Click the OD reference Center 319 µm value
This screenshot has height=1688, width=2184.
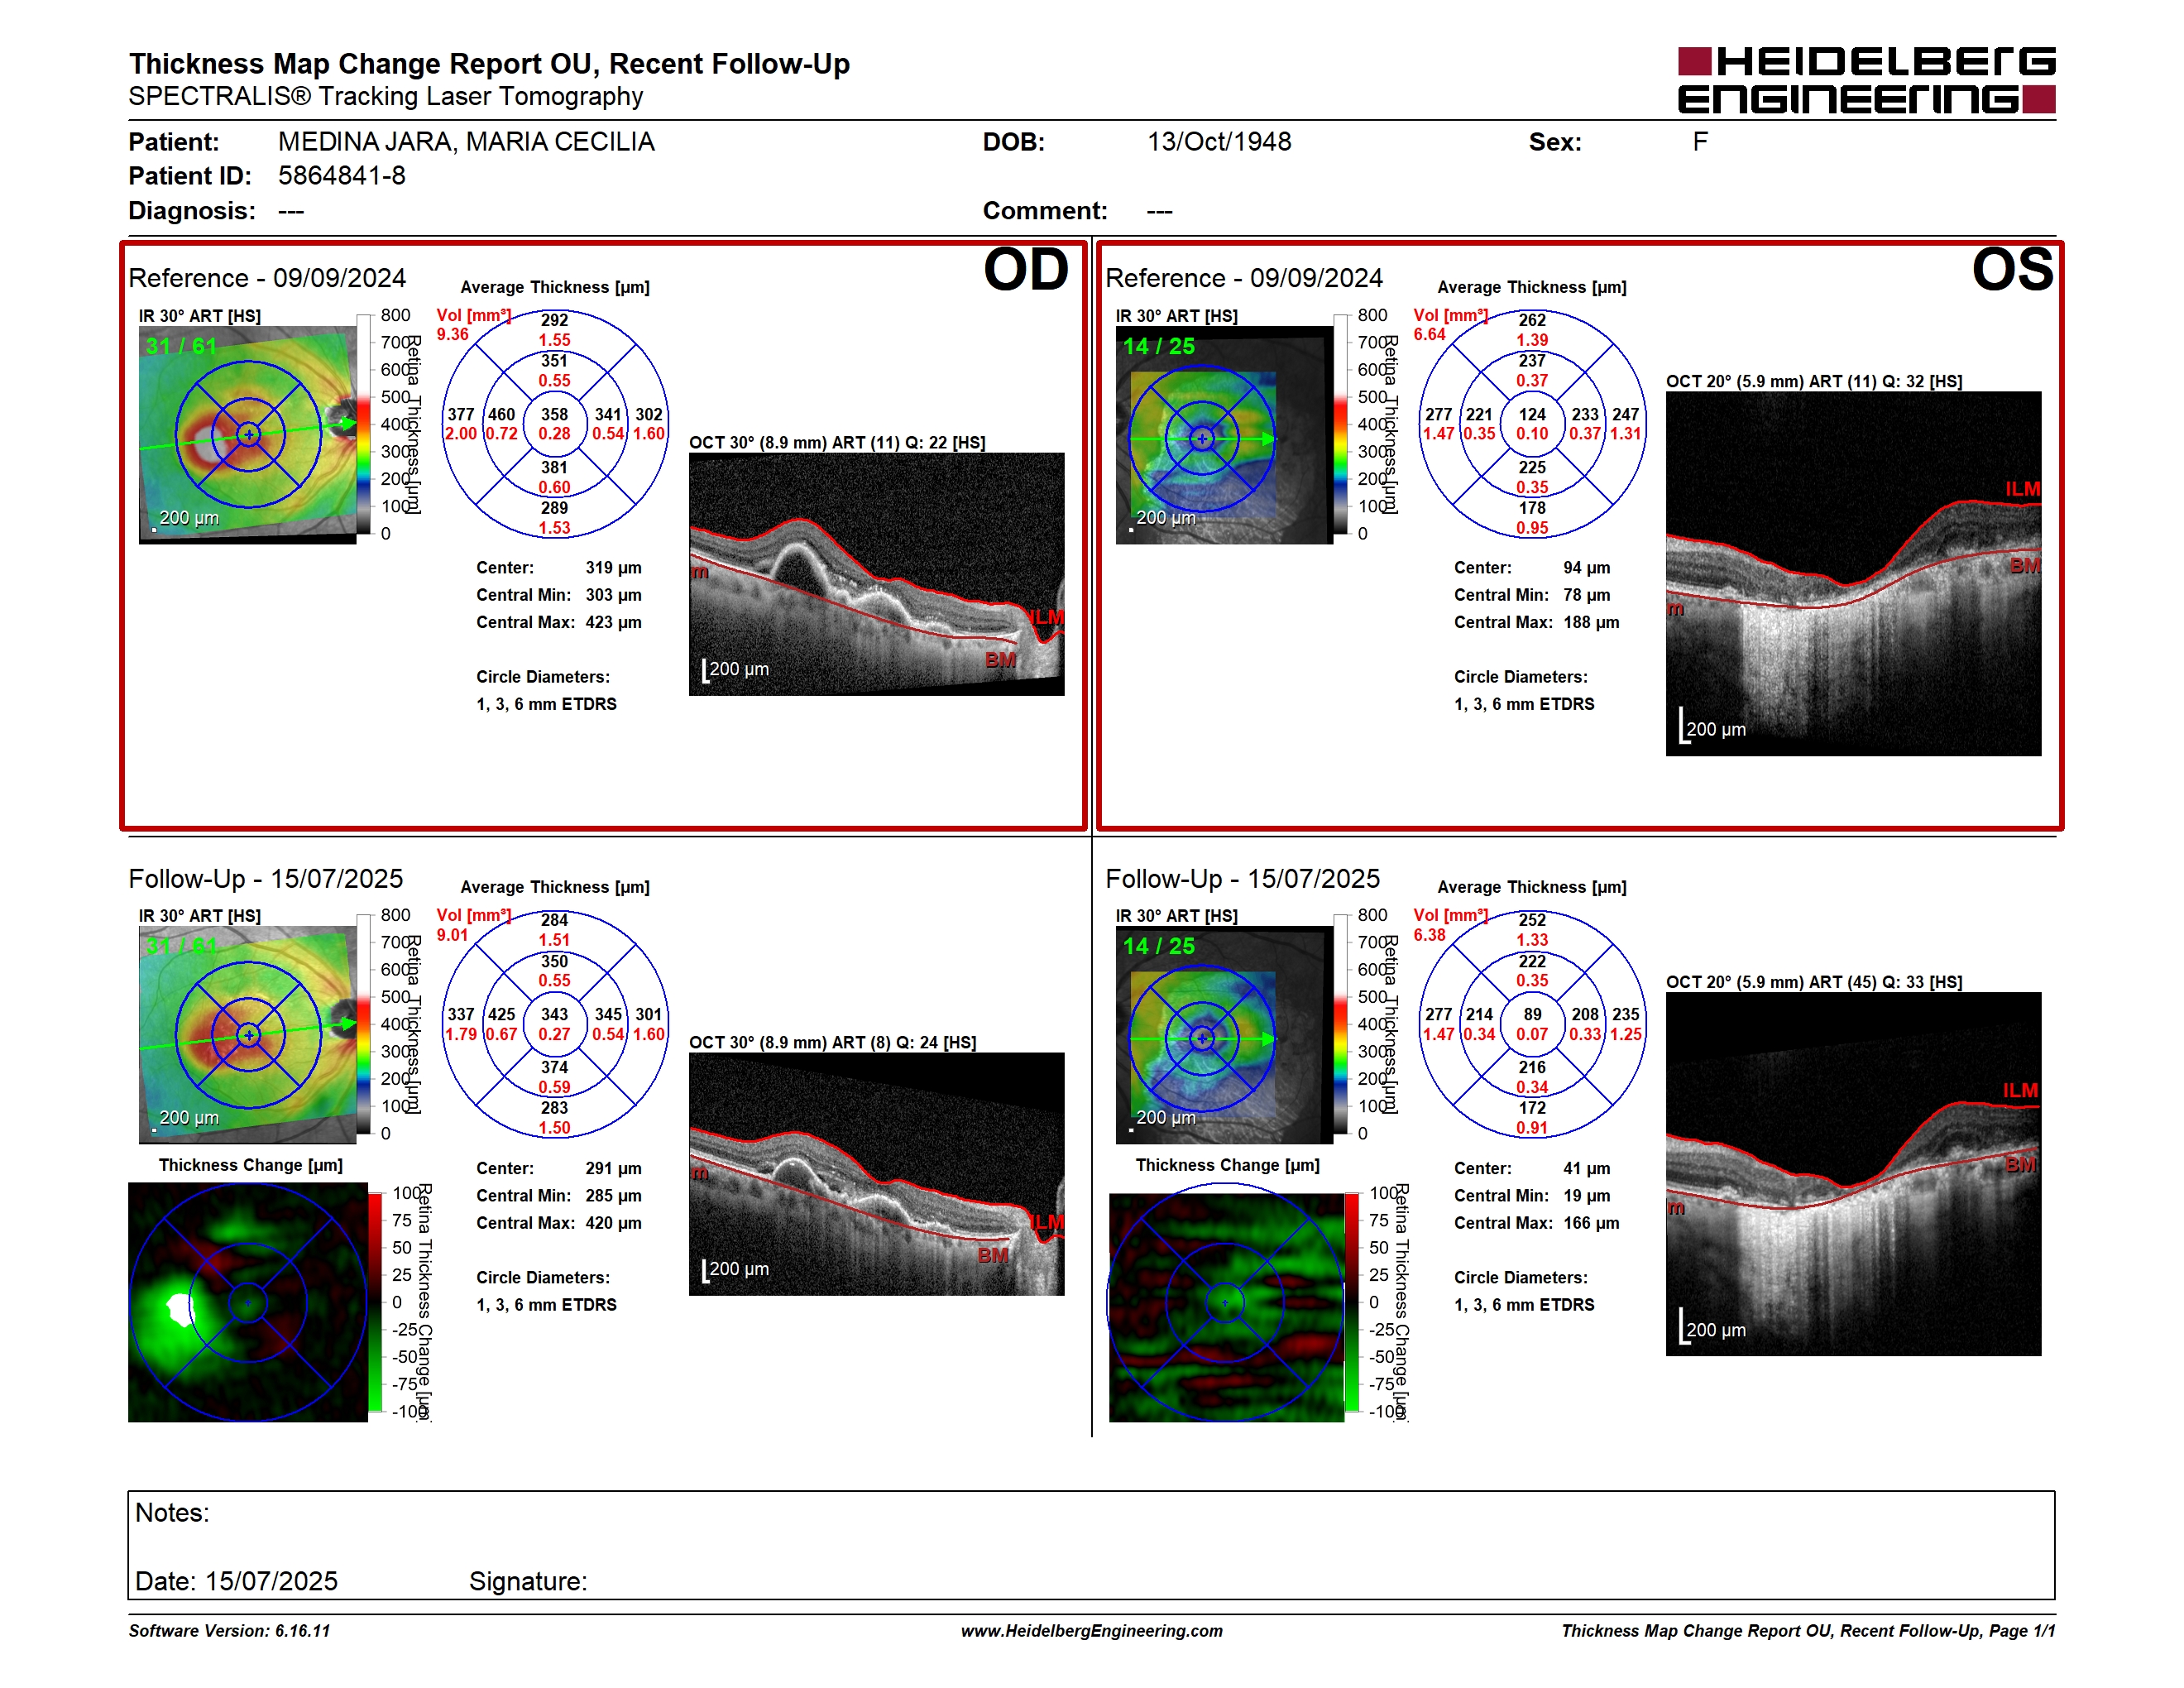(614, 568)
